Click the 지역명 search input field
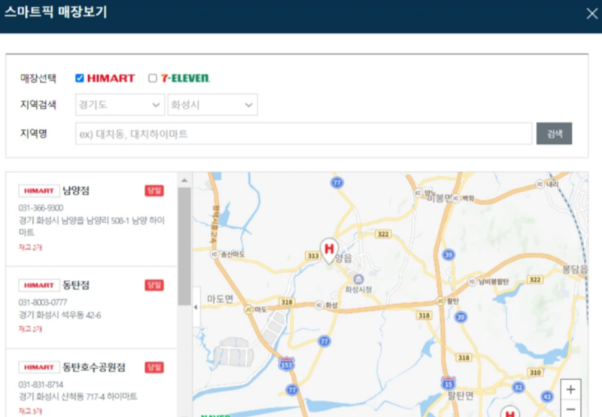Image resolution: width=602 pixels, height=417 pixels. pyautogui.click(x=303, y=134)
